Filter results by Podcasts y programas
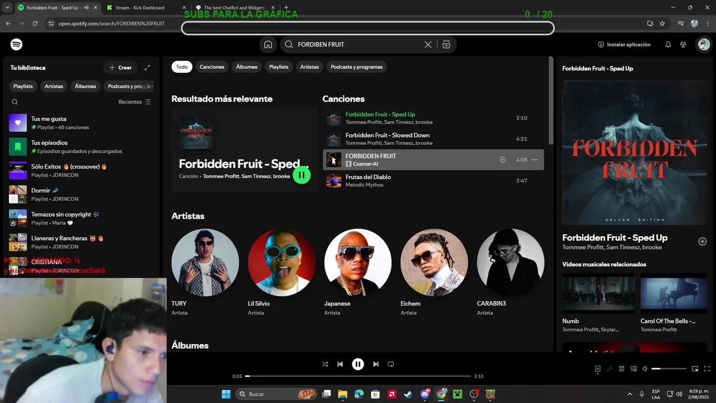Viewport: 716px width, 403px height. [x=357, y=67]
